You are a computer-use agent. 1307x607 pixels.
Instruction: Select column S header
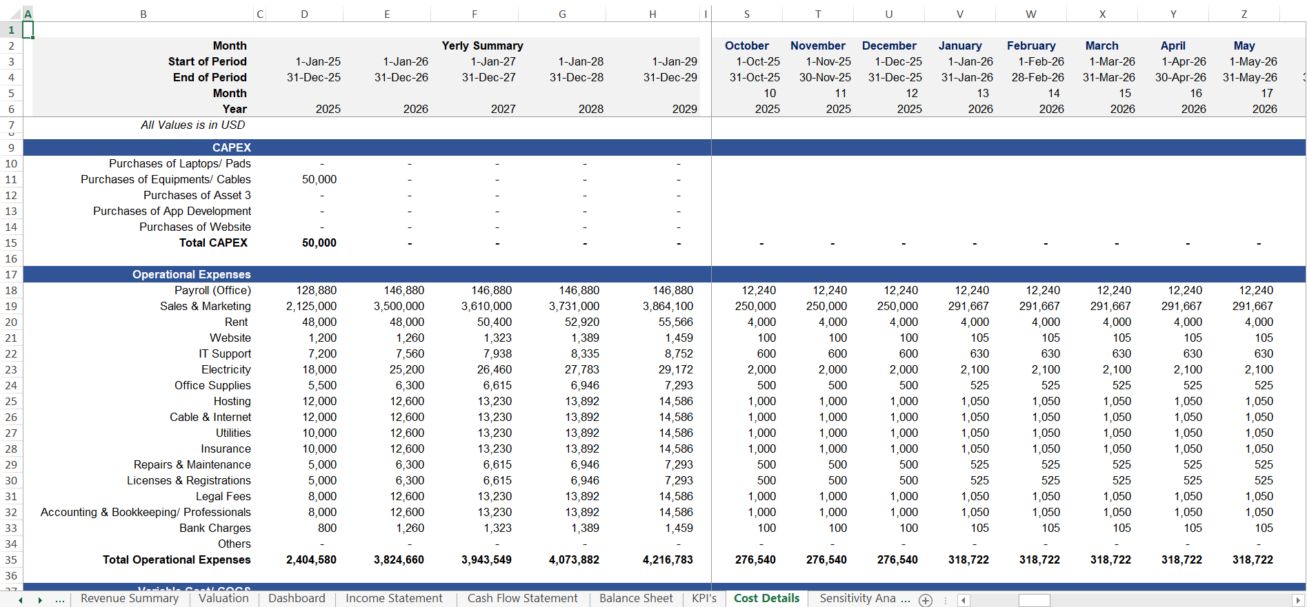(747, 14)
